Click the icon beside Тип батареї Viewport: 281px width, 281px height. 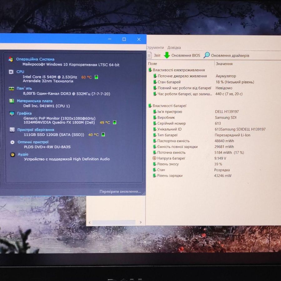pyautogui.click(x=155, y=135)
